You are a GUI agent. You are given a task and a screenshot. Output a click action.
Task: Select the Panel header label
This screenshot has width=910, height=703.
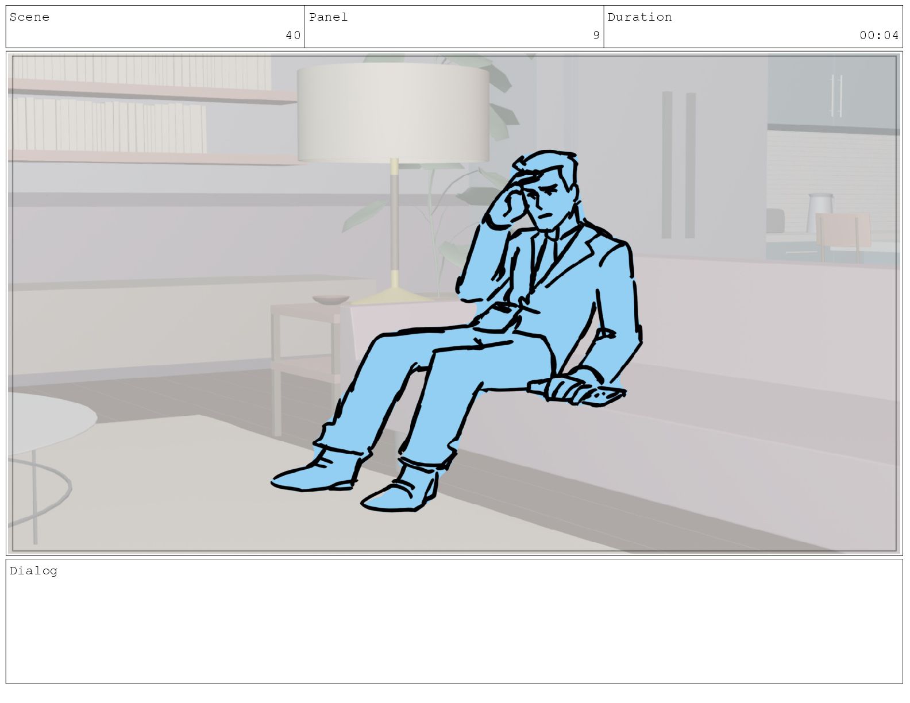328,17
